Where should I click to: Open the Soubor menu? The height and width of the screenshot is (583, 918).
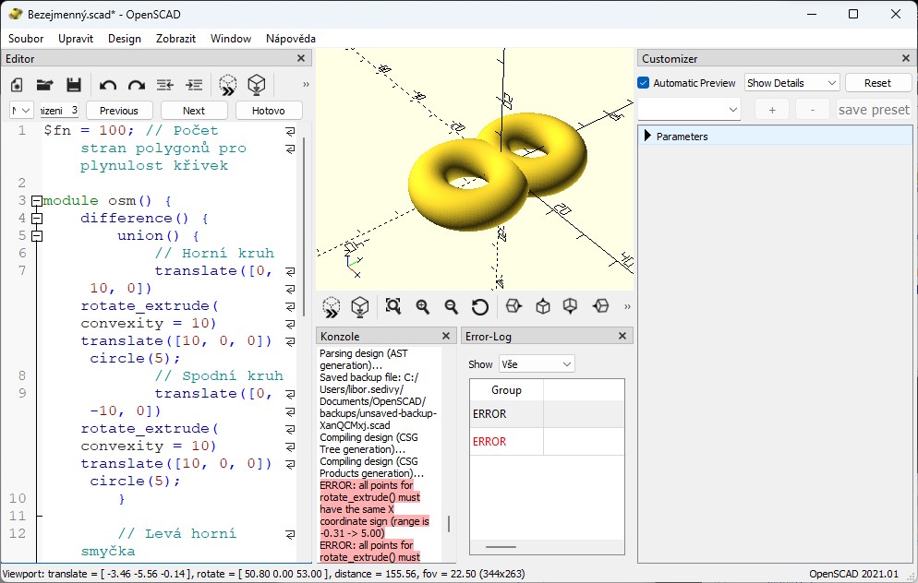pos(26,39)
